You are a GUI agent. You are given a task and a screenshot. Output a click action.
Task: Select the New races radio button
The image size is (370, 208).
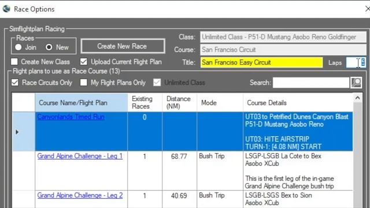click(x=49, y=47)
